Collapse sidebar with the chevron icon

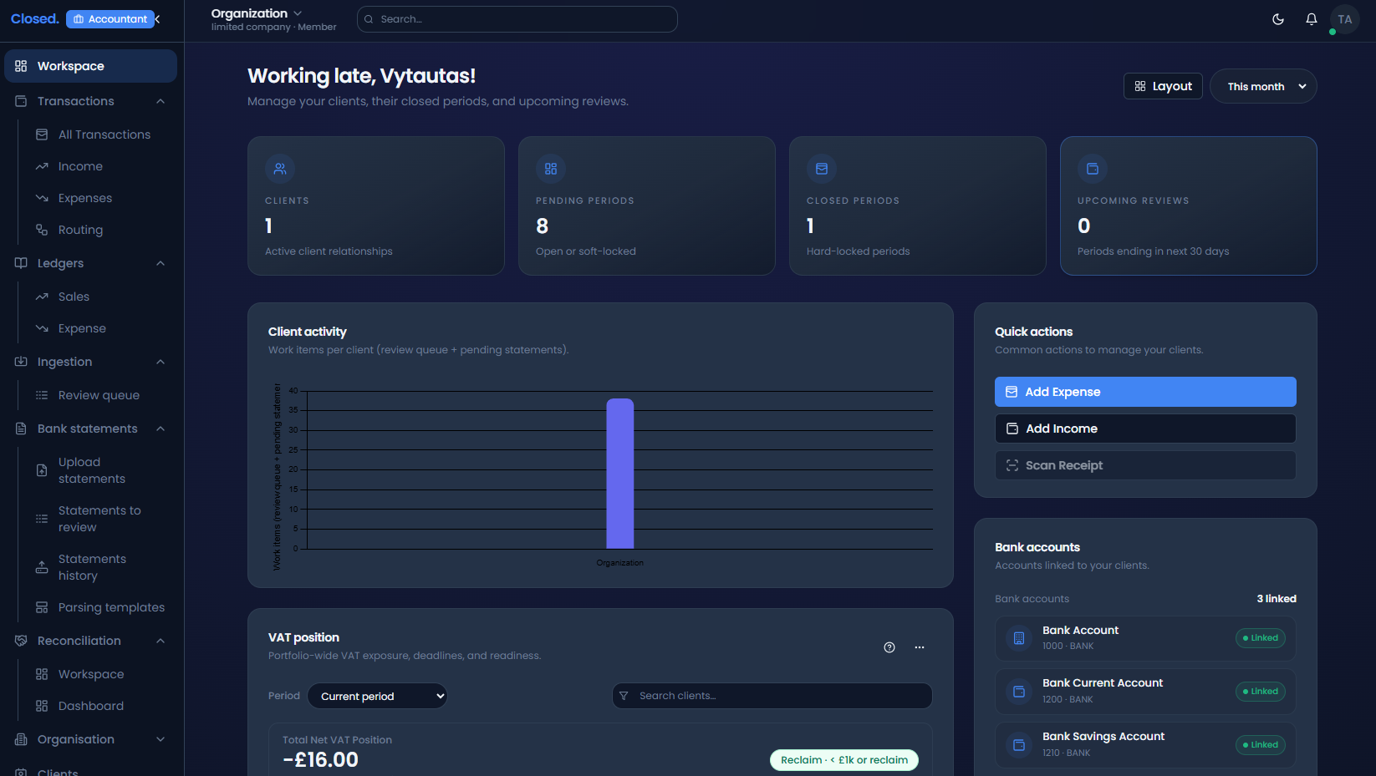click(157, 19)
